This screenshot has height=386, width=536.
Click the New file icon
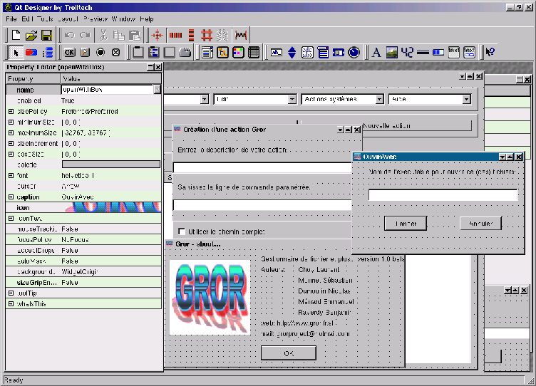click(16, 35)
